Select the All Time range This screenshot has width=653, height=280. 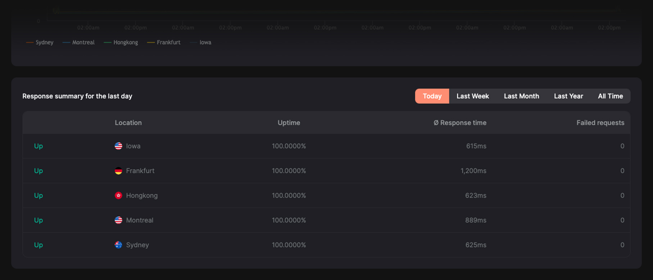[610, 96]
